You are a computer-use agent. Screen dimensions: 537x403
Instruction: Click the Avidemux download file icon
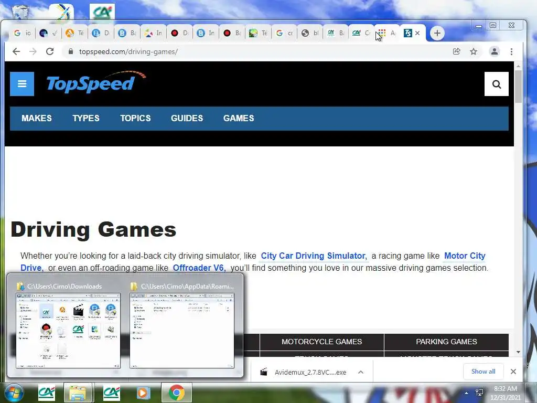click(x=264, y=372)
